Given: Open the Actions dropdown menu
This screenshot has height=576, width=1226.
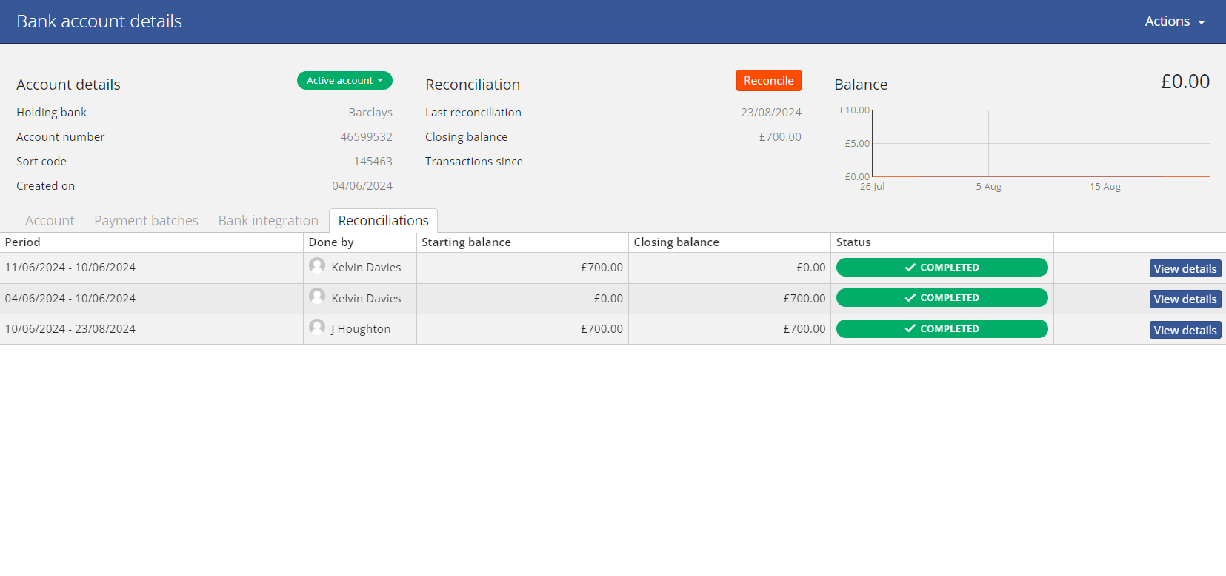Looking at the screenshot, I should [x=1174, y=21].
